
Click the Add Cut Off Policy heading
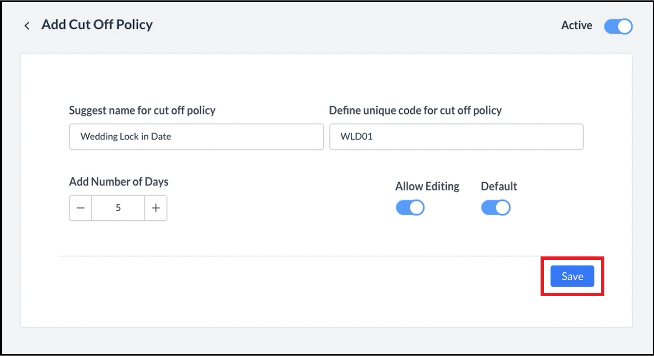coord(97,25)
